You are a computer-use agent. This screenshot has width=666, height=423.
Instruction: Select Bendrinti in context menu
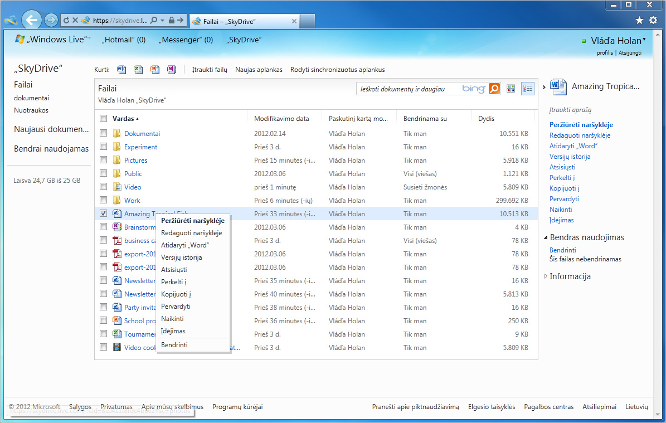point(174,345)
